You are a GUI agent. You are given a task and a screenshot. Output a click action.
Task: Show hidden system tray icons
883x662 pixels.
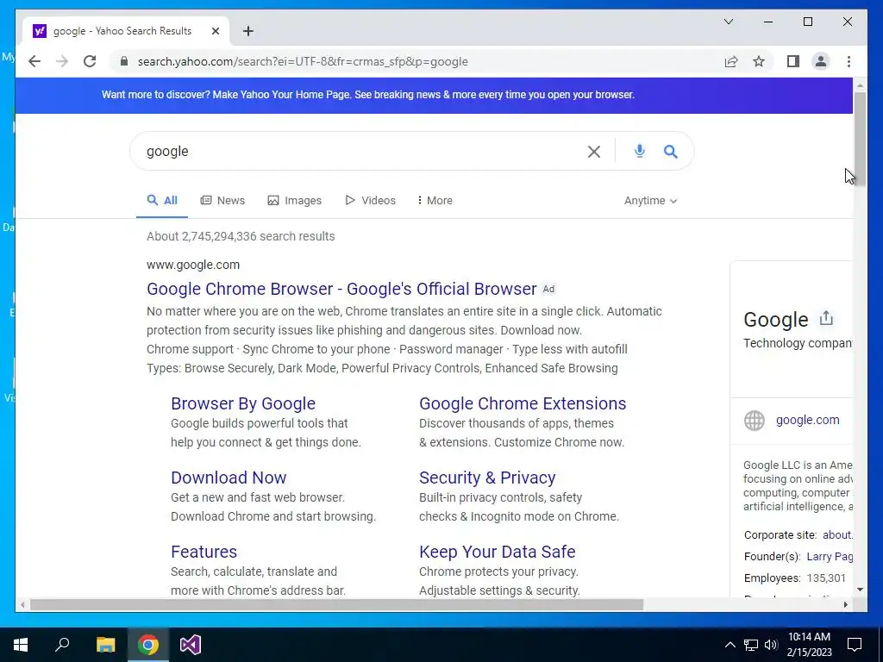click(730, 645)
